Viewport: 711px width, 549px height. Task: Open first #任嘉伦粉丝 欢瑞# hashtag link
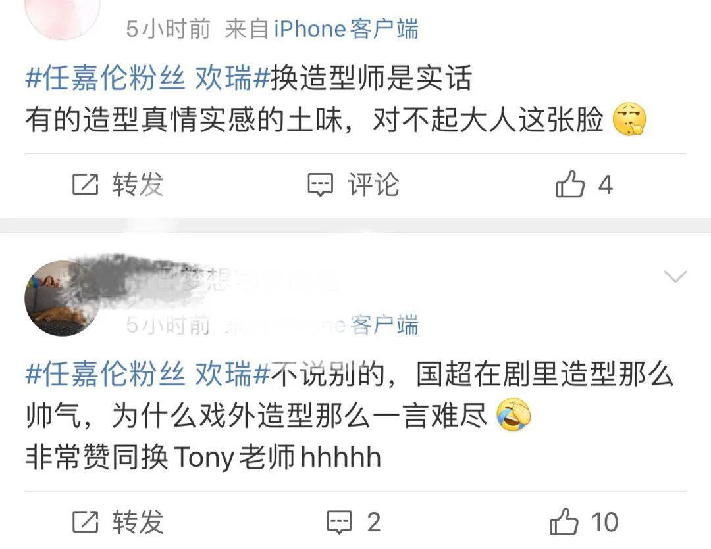[x=148, y=78]
